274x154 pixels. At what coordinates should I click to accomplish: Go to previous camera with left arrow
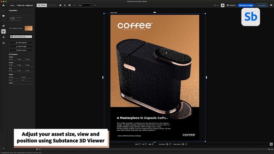[x=74, y=5]
